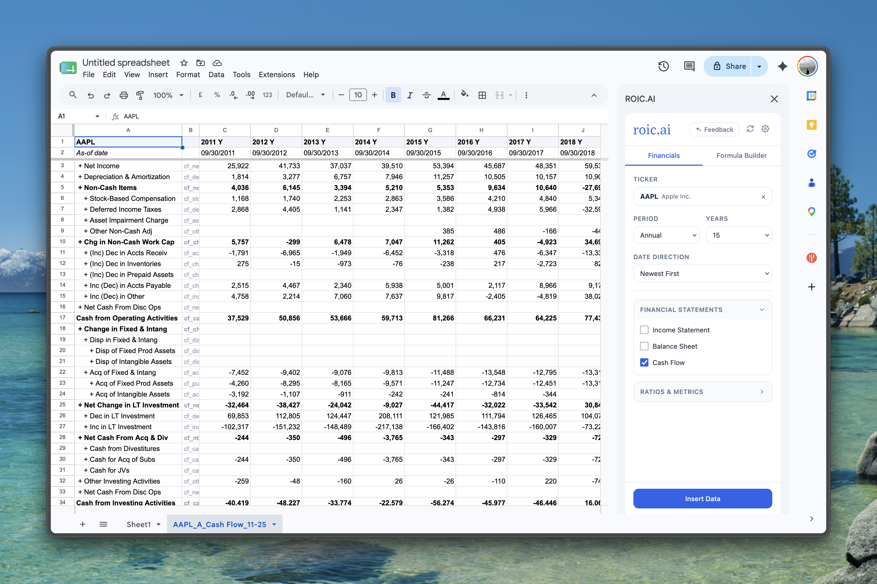Open Date Direction Newest First dropdown
The width and height of the screenshot is (877, 584).
click(703, 273)
